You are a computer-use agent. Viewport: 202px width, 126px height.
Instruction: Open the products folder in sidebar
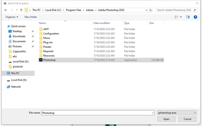18,67
